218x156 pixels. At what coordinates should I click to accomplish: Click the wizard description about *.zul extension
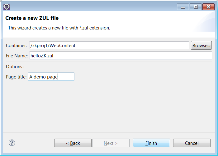point(59,28)
